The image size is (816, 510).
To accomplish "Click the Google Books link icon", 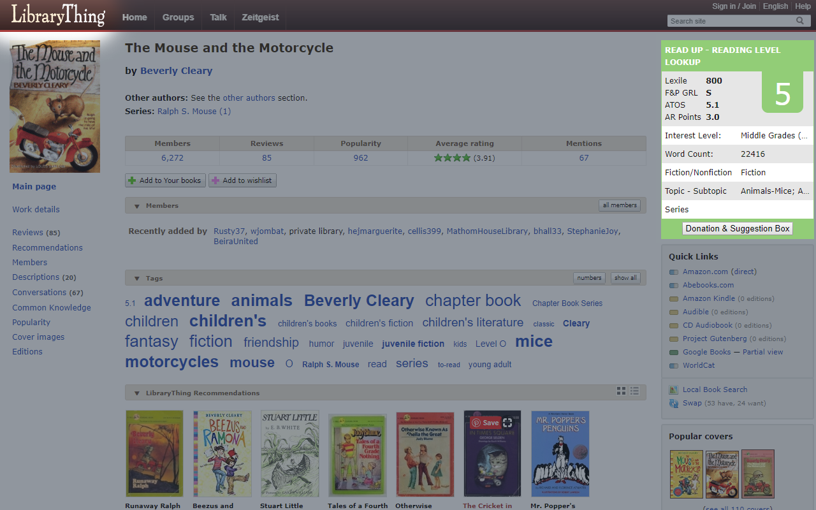I will coord(674,353).
